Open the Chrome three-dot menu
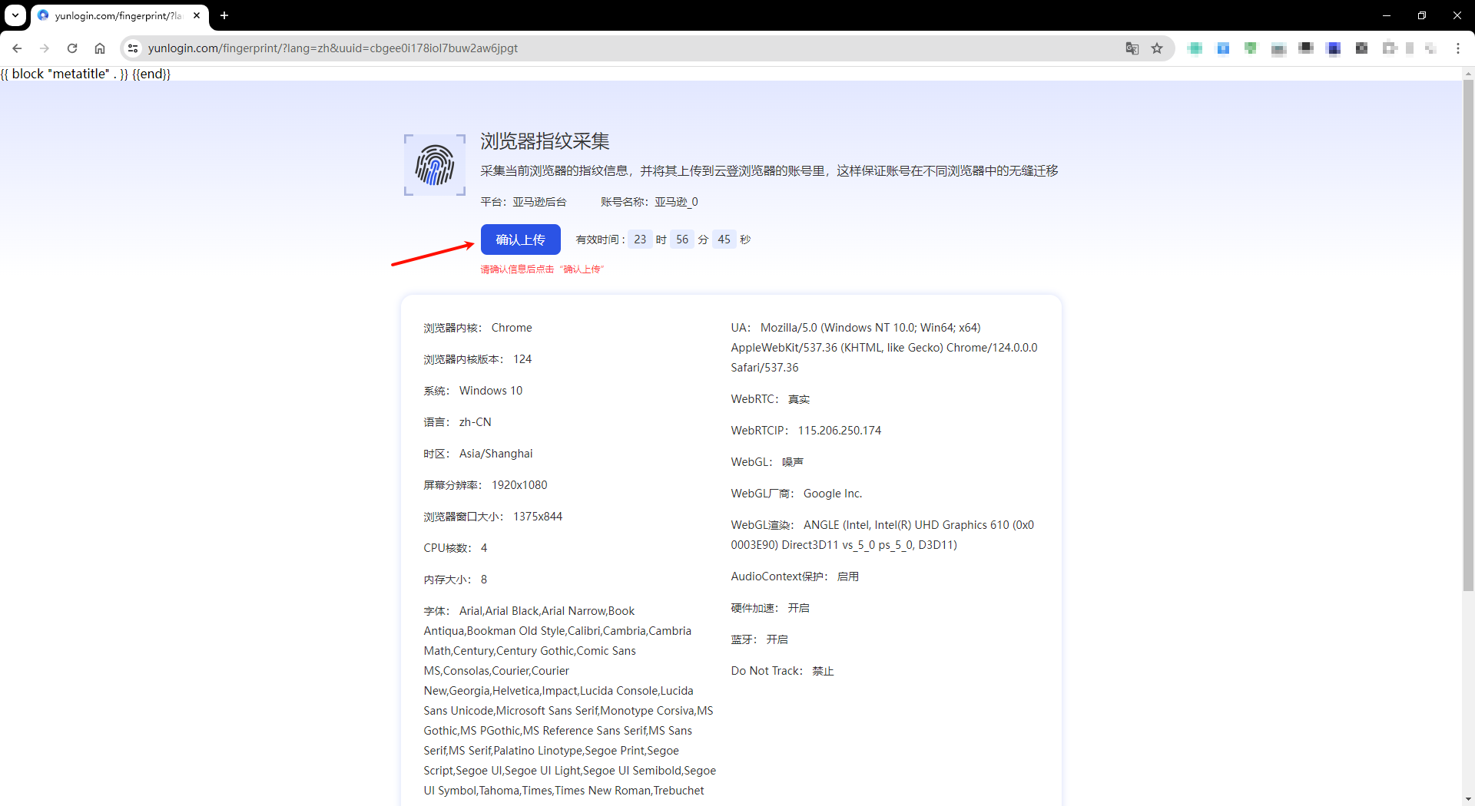The height and width of the screenshot is (806, 1475). click(1457, 48)
